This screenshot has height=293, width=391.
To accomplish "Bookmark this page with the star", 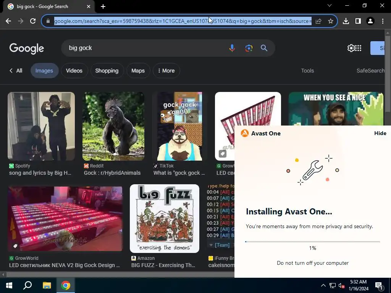I will point(330,21).
